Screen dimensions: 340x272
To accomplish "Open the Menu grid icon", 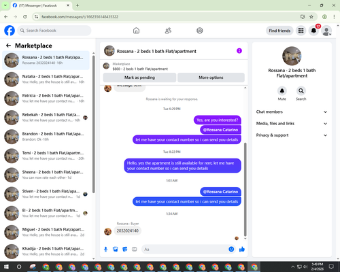I will click(x=301, y=31).
